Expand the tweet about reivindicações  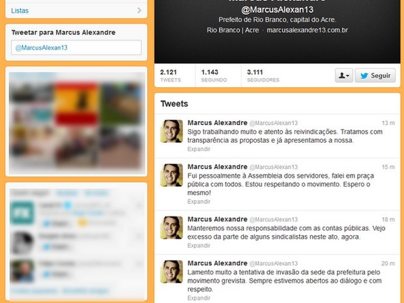tap(199, 149)
